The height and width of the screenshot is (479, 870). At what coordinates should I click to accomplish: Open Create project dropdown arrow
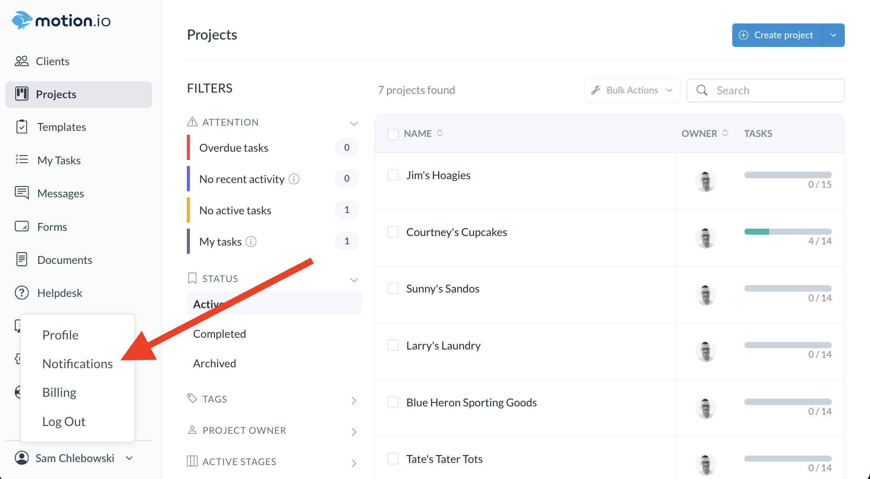[833, 35]
